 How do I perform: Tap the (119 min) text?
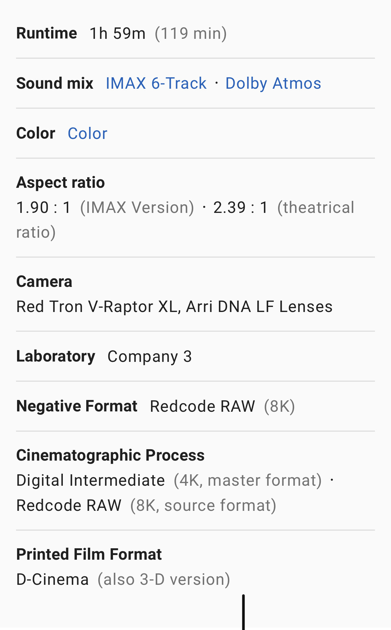pos(191,33)
